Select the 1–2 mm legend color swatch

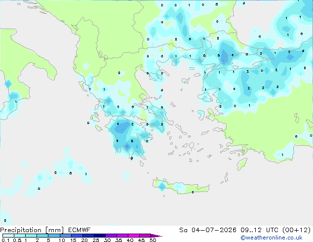(x=31, y=236)
